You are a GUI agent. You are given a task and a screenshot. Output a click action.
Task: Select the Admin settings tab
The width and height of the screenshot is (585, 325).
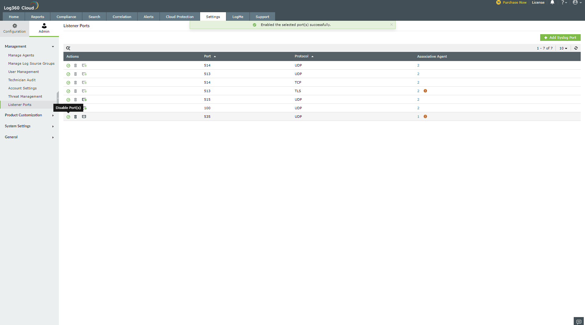pyautogui.click(x=44, y=28)
